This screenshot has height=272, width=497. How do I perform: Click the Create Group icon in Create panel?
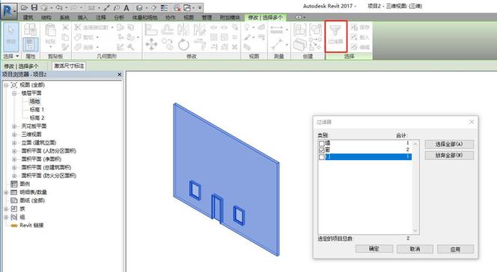316,30
